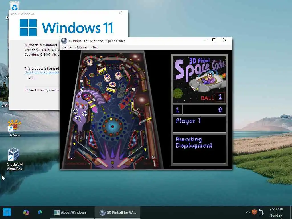Viewport: 292px width, 219px height.
Task: Click the Awaiting Deployment message
Action: 194,143
